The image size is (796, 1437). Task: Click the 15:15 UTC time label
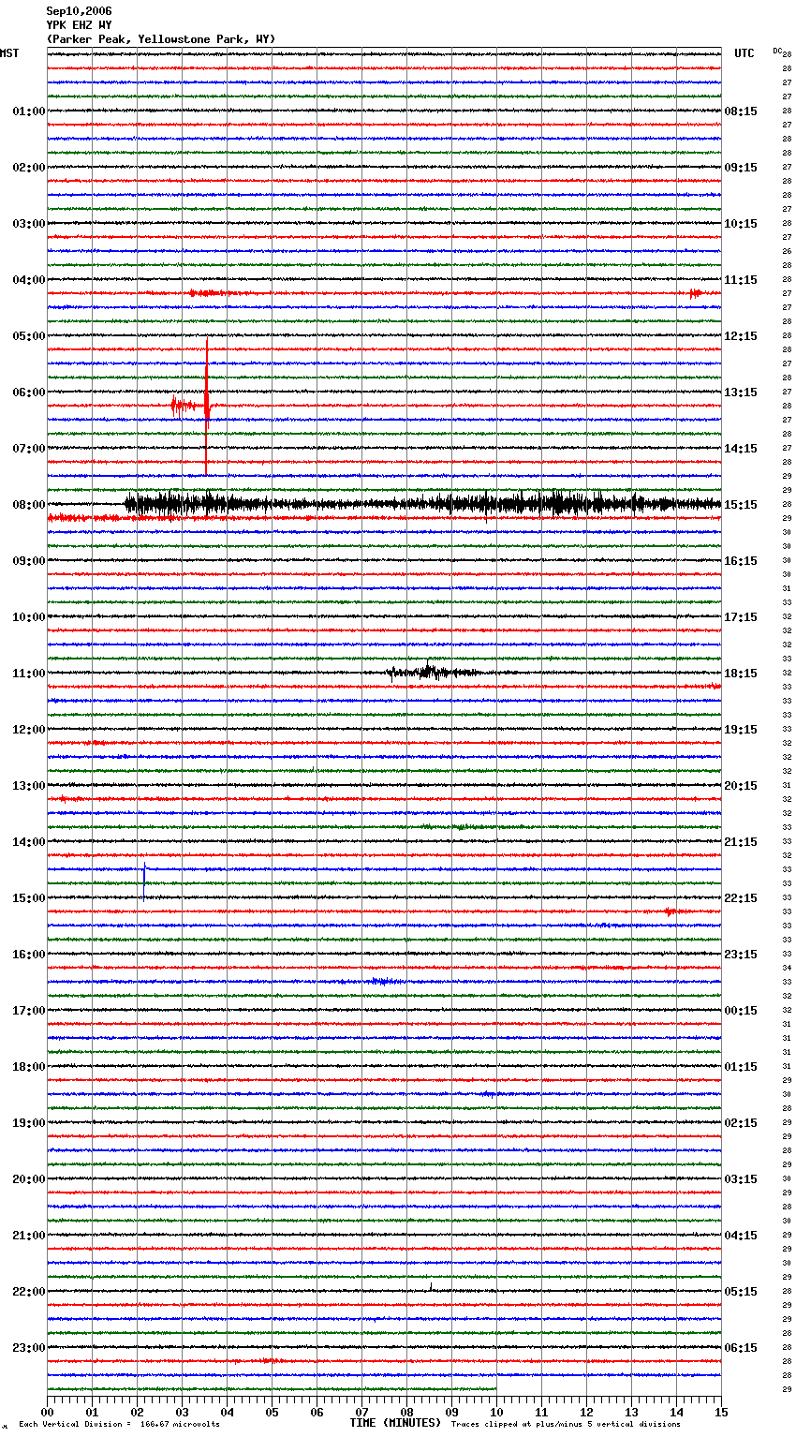(x=741, y=505)
